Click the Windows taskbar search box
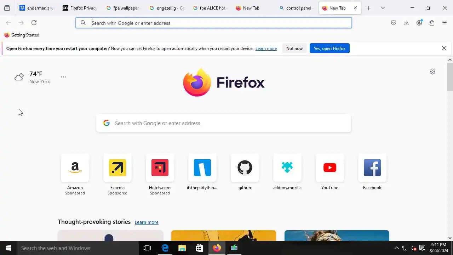 [78, 248]
